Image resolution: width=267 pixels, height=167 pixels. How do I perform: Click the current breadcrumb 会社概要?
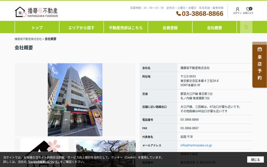click(x=50, y=39)
